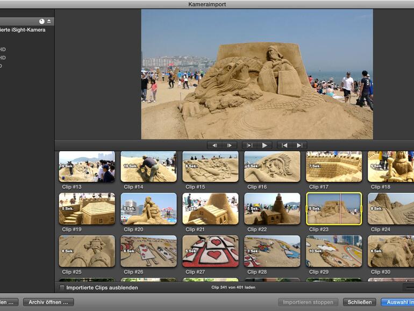This screenshot has width=414, height=311.
Task: Skip to the next clip
Action: tap(299, 145)
